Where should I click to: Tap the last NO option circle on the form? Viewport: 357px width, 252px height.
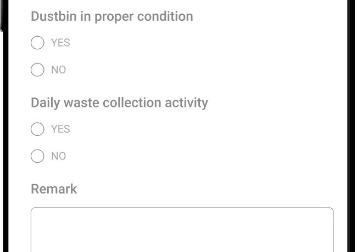37,156
